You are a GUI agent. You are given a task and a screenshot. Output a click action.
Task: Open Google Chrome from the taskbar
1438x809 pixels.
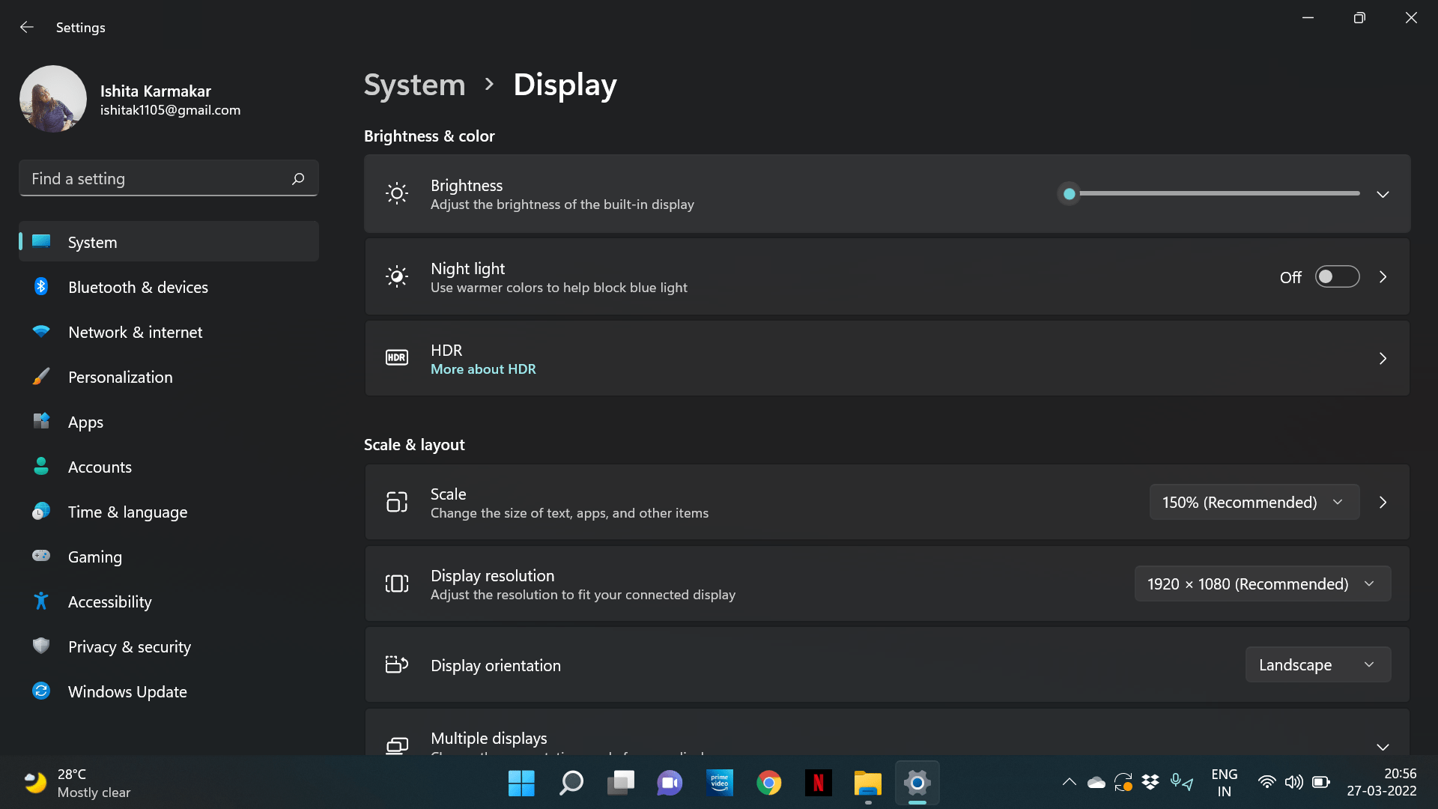(x=768, y=783)
